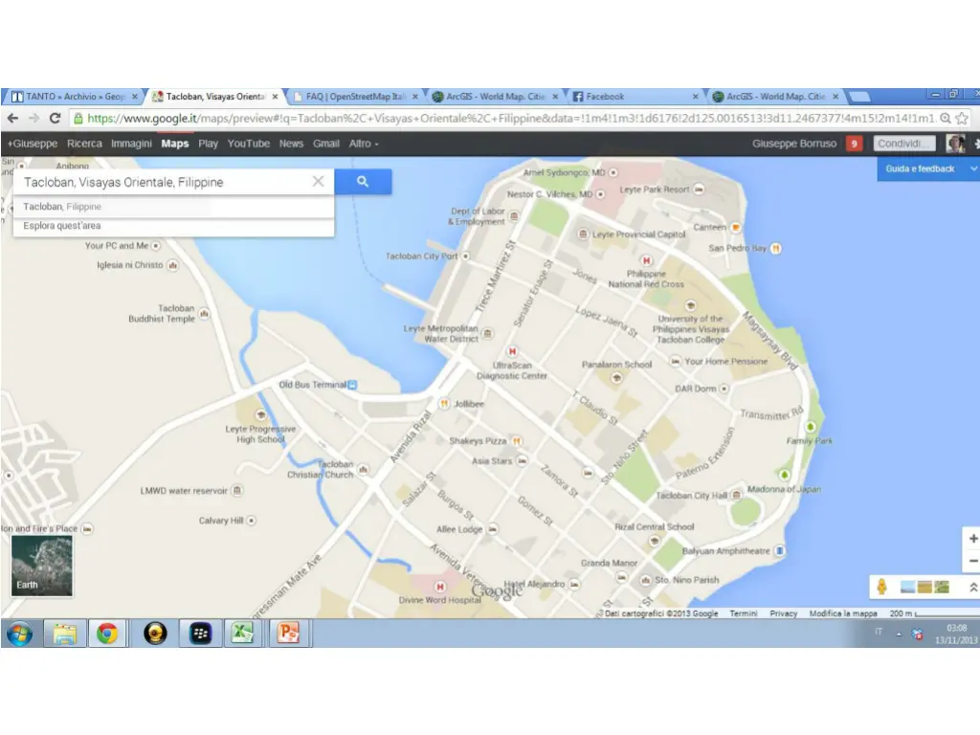Open YouTube in the Google bar
Image resolution: width=980 pixels, height=735 pixels.
pyautogui.click(x=248, y=144)
